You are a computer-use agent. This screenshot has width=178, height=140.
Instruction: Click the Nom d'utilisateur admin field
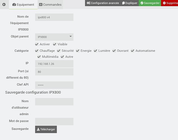point(54,102)
